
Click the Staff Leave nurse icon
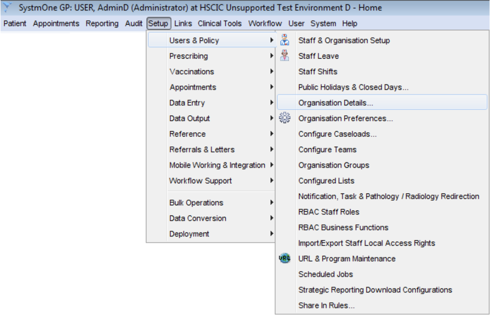(285, 56)
